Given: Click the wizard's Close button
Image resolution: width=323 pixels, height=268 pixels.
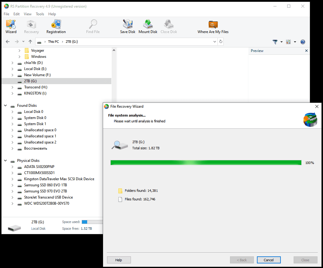Looking at the screenshot, I should point(306,260).
